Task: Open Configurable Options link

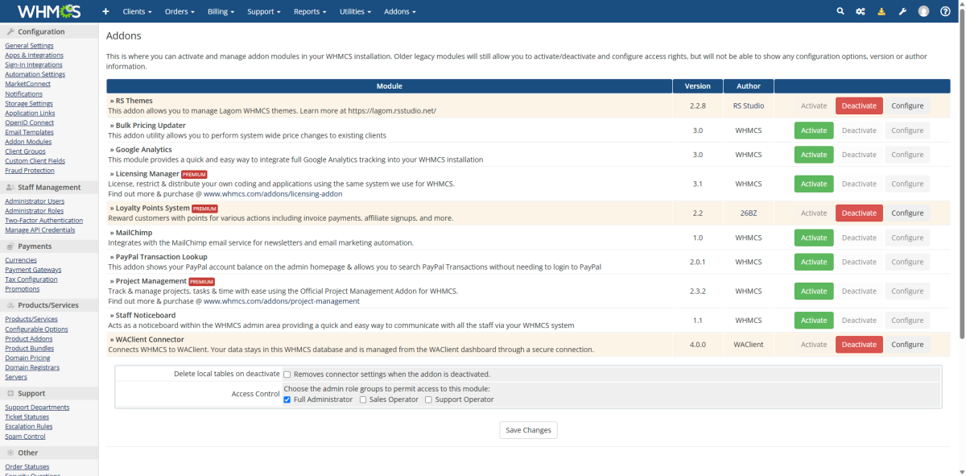Action: click(x=36, y=329)
